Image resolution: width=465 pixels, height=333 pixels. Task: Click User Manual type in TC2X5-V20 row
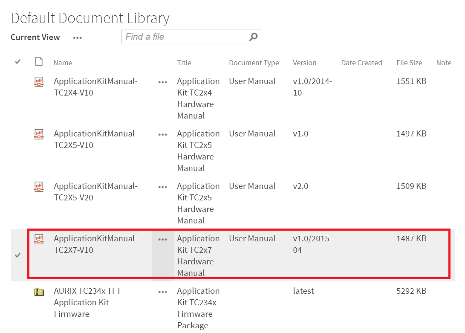(x=252, y=186)
